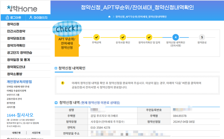Click 현재 청약신청 미완료 상태임 notice text
The height and width of the screenshot is (139, 224).
pos(100,103)
